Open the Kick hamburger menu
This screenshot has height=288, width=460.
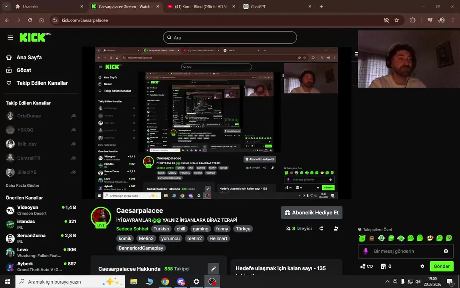click(x=10, y=38)
